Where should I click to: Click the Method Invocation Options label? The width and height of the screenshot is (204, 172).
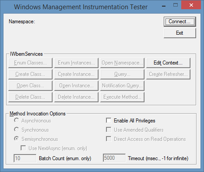point(38,114)
